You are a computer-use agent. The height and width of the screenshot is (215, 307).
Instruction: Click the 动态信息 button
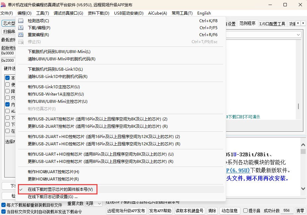[229, 211]
